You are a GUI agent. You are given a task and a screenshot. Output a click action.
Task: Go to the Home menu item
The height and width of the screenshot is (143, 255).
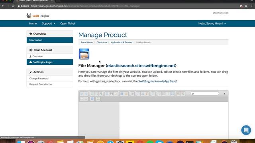[33, 23]
